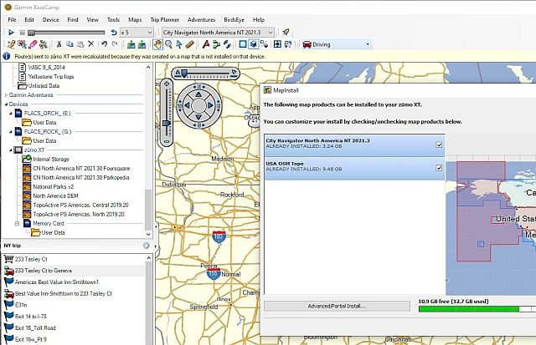Click the center map on selection icon
This screenshot has height=345, width=536.
[277, 44]
